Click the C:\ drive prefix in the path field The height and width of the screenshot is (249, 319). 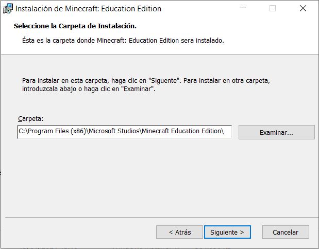coord(23,131)
